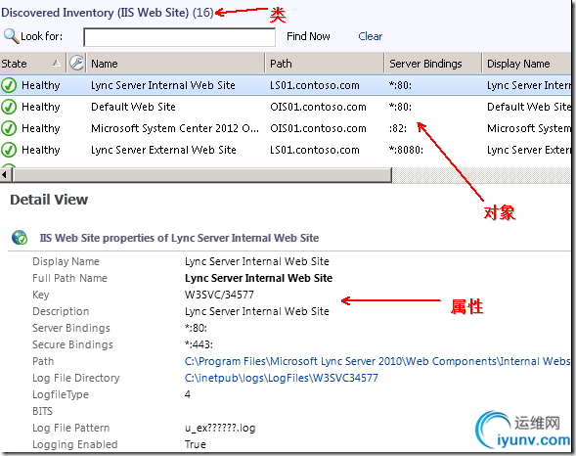Screen dimensions: 576x456
Task: Click the Log File Pattern value u_ex??????.log
Action: tap(220, 428)
